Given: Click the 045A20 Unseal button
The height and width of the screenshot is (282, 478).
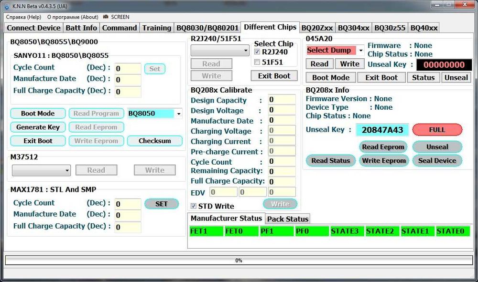Looking at the screenshot, I should pos(456,78).
